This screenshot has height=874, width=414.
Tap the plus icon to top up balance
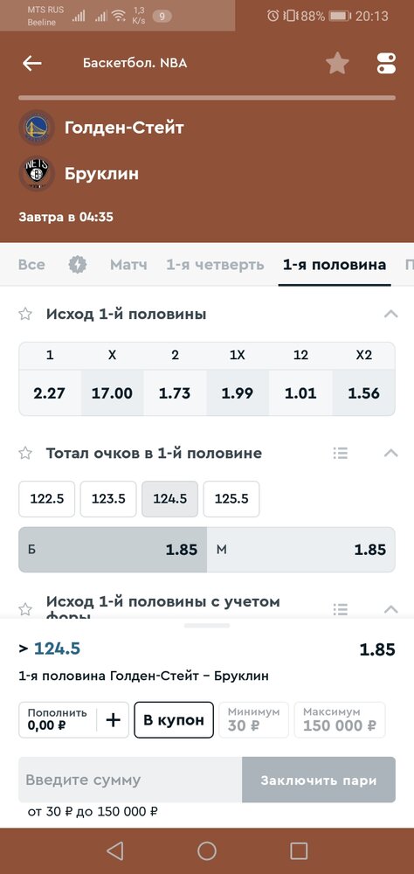[114, 720]
